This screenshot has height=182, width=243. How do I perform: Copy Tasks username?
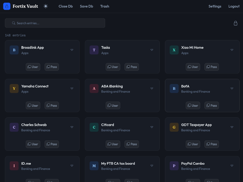click(x=113, y=67)
